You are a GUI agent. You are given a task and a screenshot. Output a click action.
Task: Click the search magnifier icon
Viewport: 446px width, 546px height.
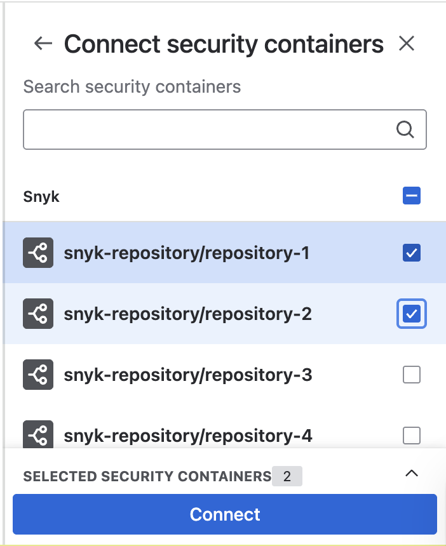(x=405, y=130)
